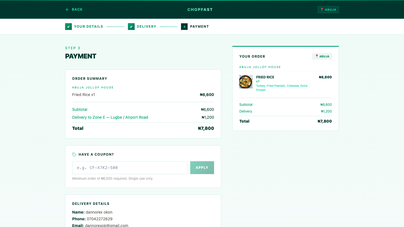Click the Your Details step checkmark icon
Screen dimensions: 404x227
[x=68, y=27]
